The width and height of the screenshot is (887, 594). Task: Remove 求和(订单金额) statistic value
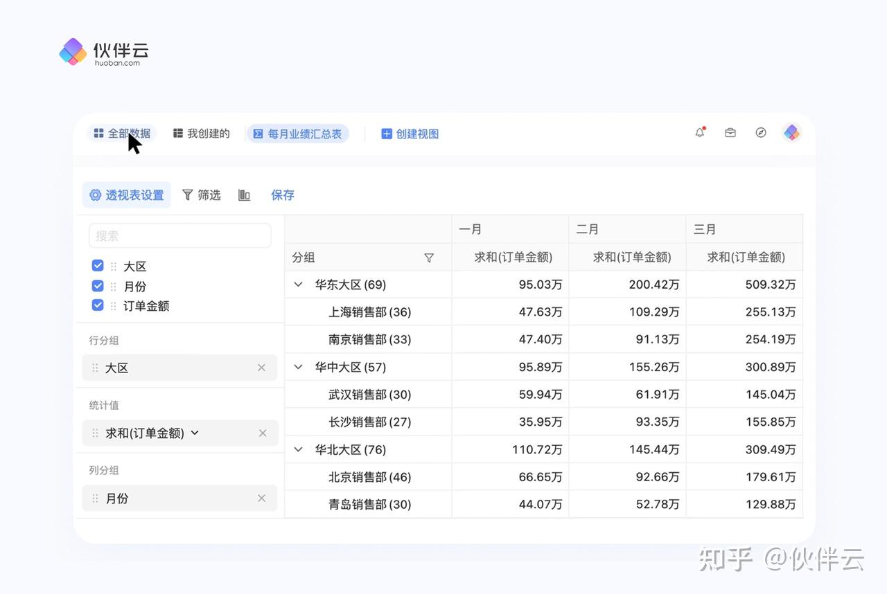[x=263, y=433]
